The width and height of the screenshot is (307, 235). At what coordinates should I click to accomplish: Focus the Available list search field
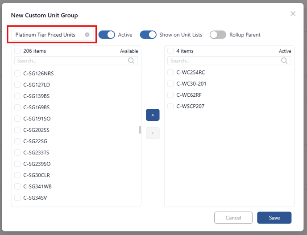pos(76,61)
